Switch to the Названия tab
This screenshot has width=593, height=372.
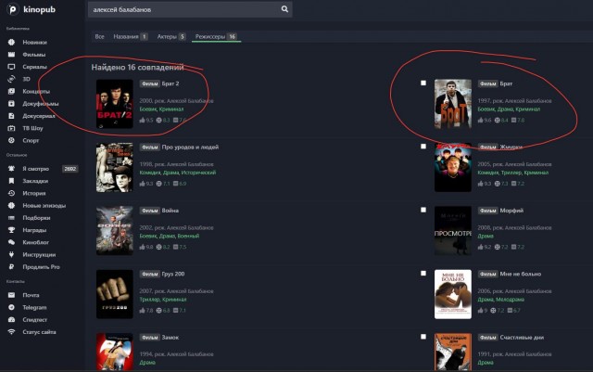130,36
